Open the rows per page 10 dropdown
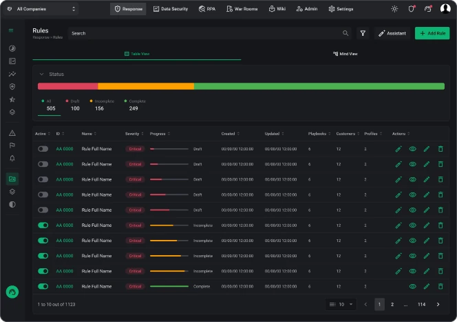The height and width of the screenshot is (322, 457). point(341,305)
